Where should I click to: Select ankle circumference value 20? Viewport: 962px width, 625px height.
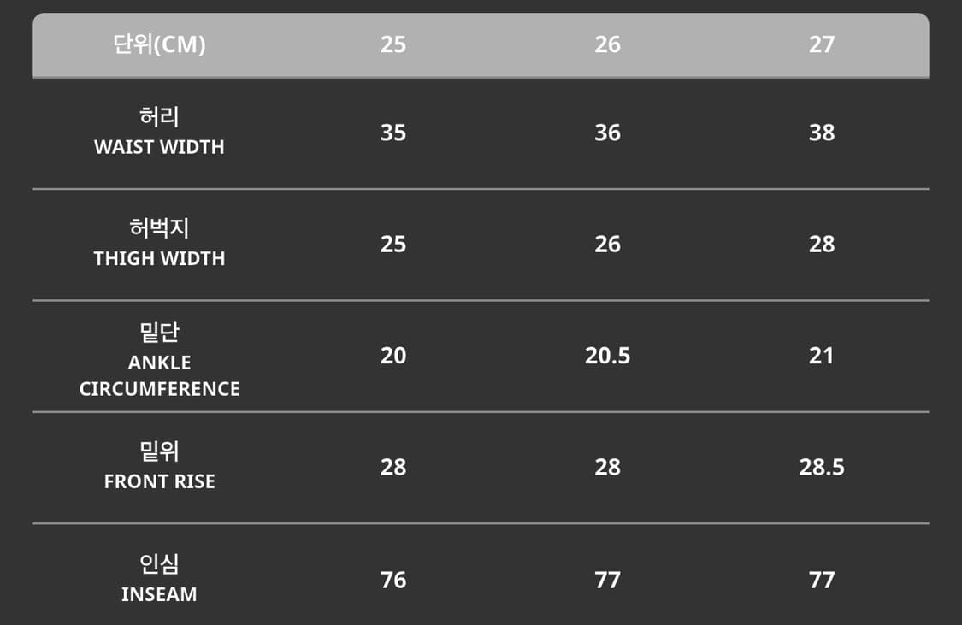393,356
